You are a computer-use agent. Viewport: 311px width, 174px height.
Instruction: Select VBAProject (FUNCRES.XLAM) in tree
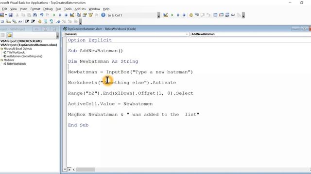tap(21, 41)
